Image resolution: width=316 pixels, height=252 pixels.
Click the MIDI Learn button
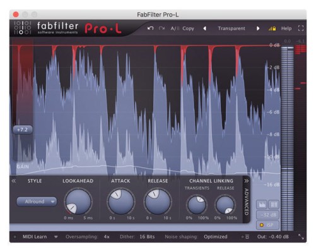pos(35,237)
